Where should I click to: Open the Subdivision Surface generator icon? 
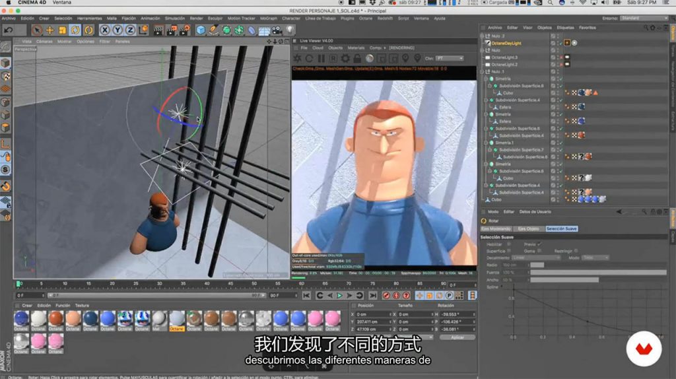pos(226,30)
